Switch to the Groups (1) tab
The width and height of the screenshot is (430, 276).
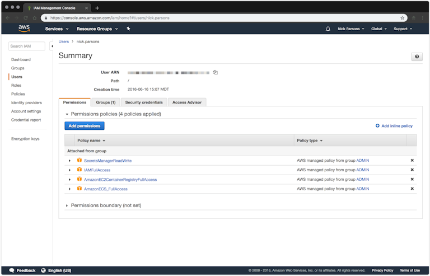point(106,102)
